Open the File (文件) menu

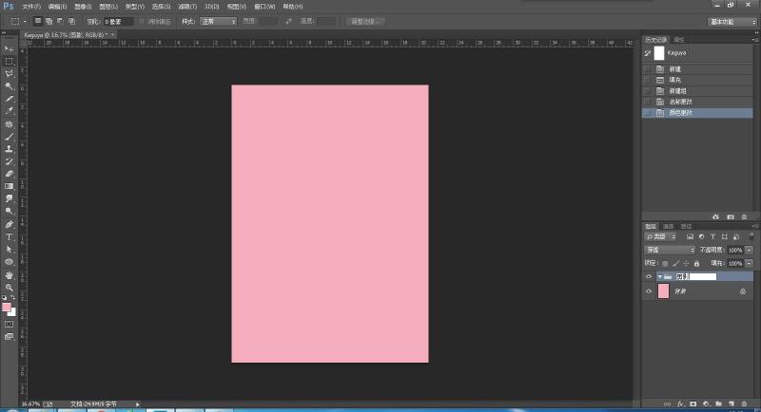point(31,7)
